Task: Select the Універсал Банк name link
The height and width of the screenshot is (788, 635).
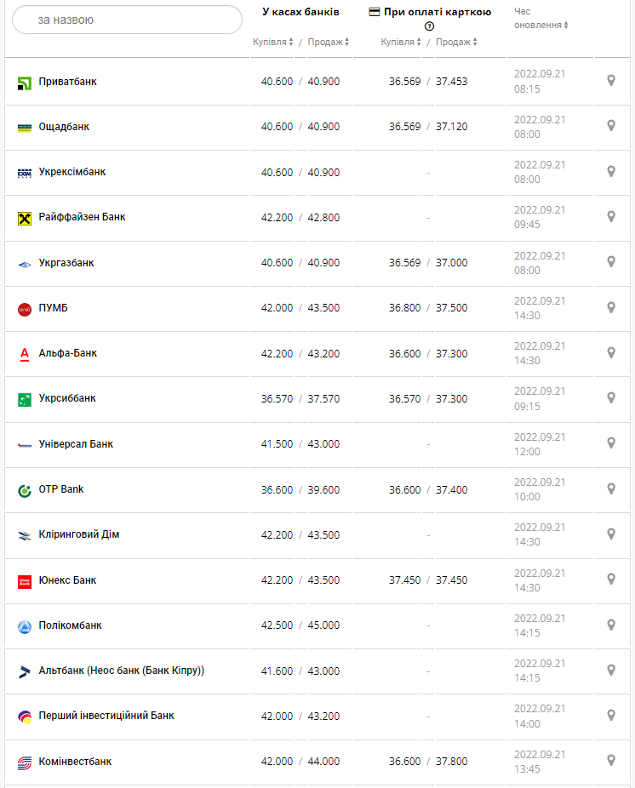Action: 76,444
